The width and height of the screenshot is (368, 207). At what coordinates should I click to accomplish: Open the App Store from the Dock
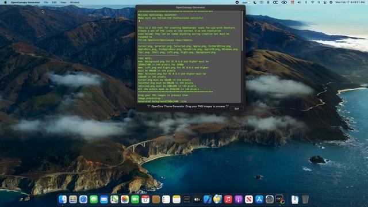[x=259, y=200]
